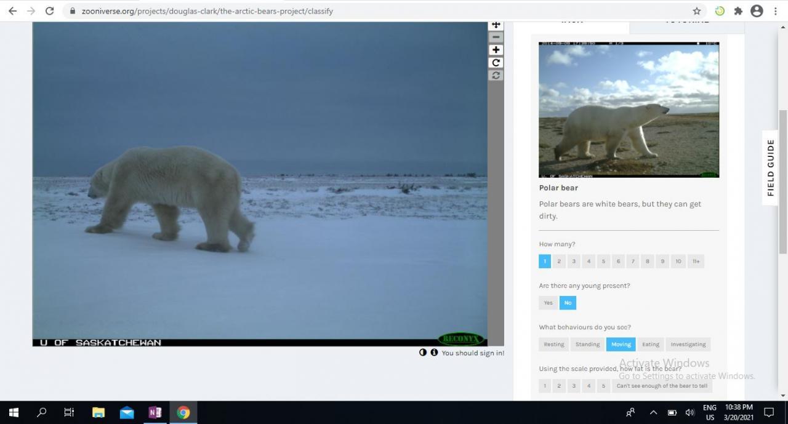Screen dimensions: 788x424
Task: Open the Extensions puzzle-piece menu
Action: point(738,11)
